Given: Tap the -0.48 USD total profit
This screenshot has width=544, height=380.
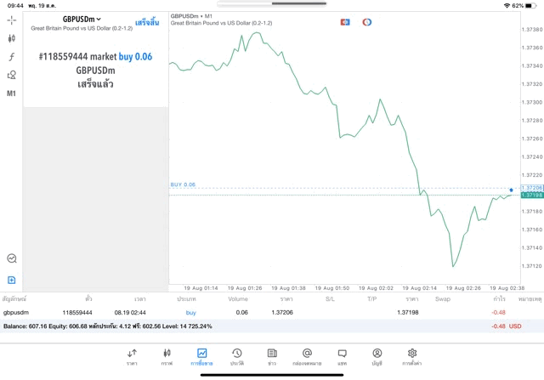Looking at the screenshot, I should click(507, 326).
